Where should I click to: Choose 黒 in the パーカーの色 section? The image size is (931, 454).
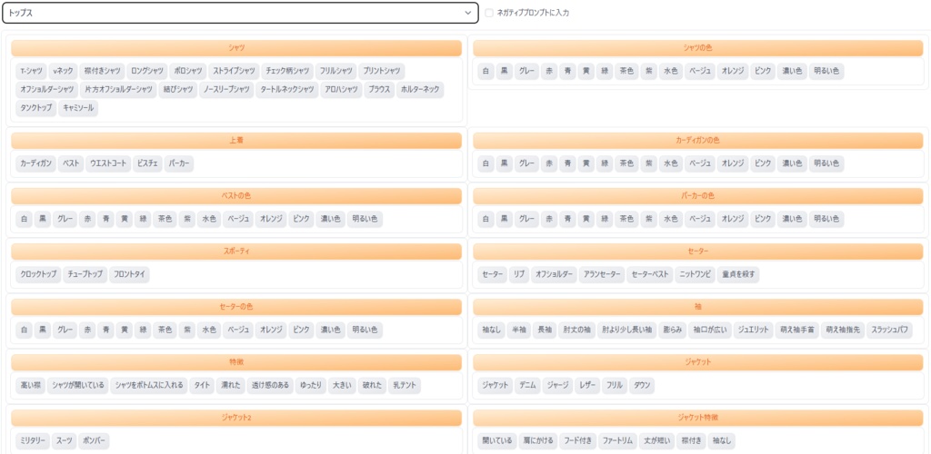pyautogui.click(x=504, y=219)
